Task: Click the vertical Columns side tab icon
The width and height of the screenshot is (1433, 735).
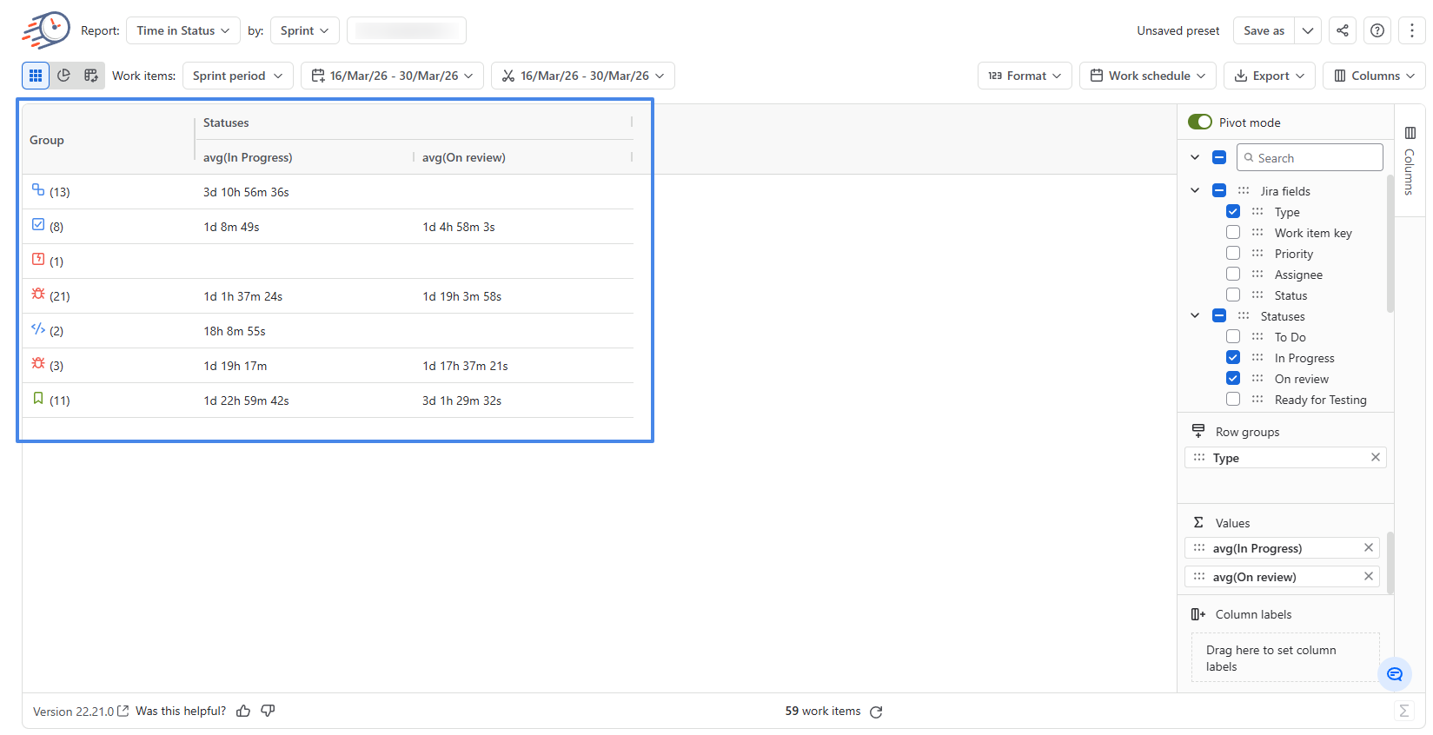Action: click(x=1410, y=133)
